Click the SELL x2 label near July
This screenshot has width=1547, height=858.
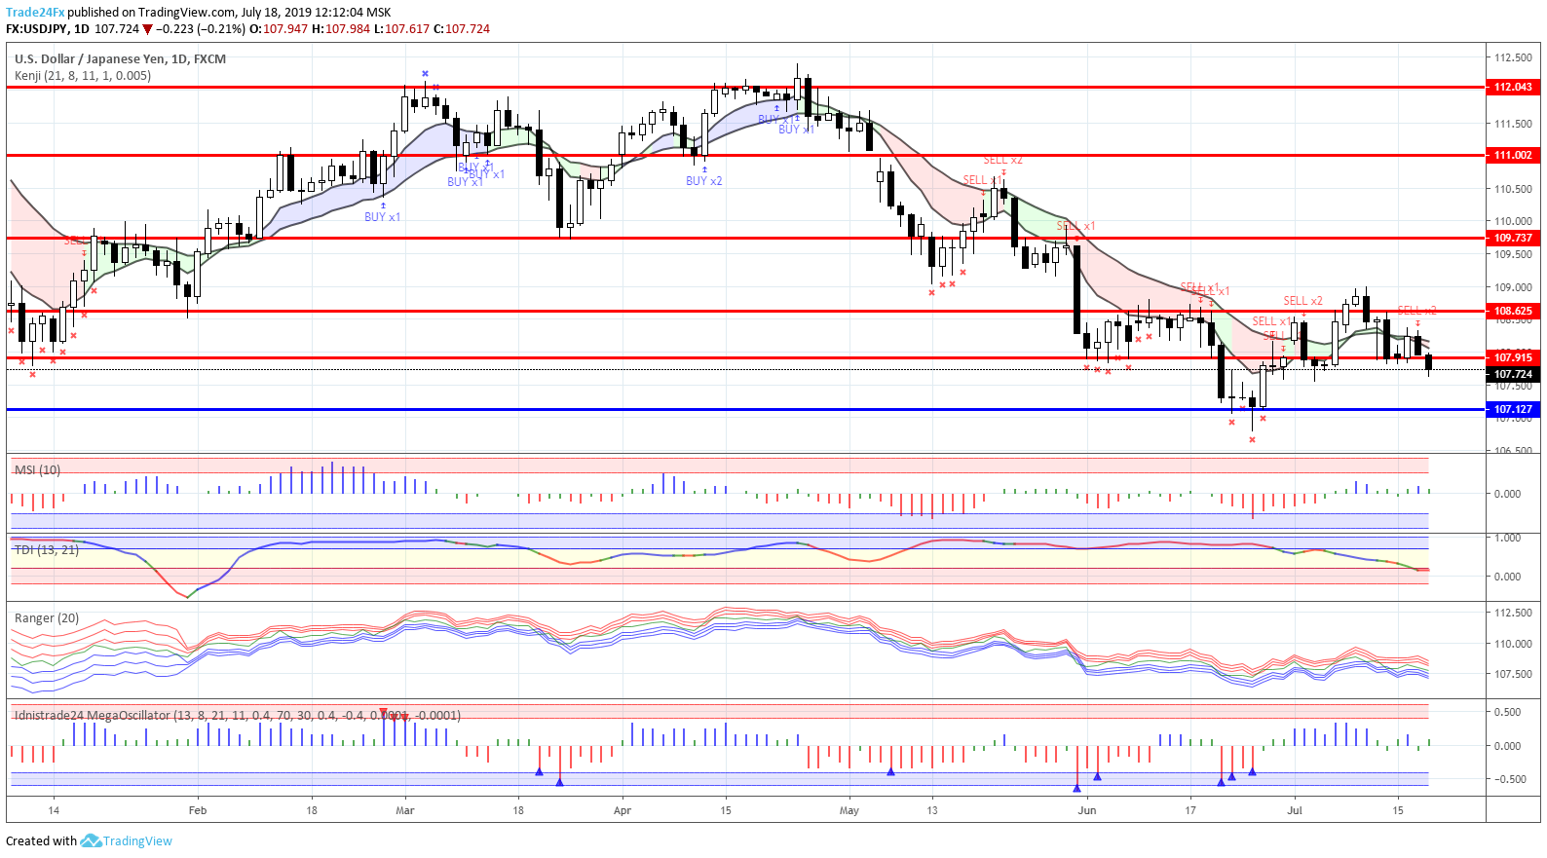[x=1302, y=301]
